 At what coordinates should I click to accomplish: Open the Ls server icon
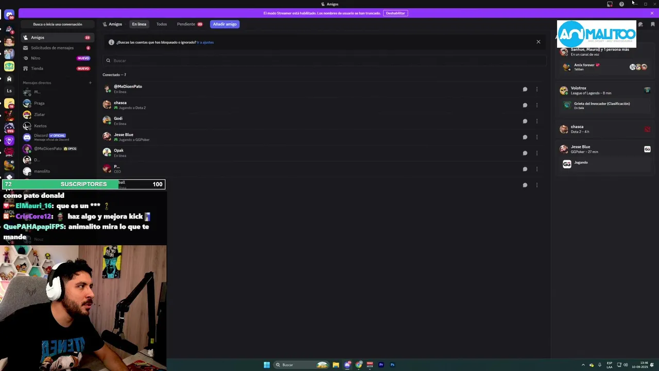pos(9,91)
